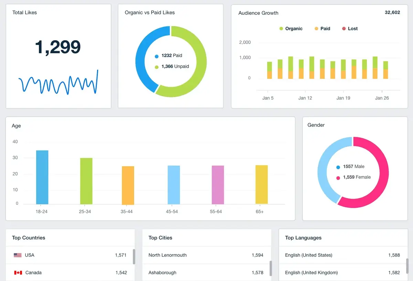Viewport: 413px width, 281px height.
Task: Toggle the Organic legend item in Audience Growth
Action: coord(291,29)
